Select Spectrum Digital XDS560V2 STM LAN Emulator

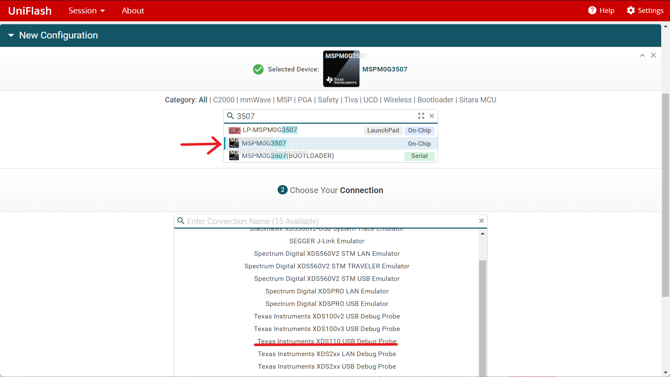tap(327, 254)
